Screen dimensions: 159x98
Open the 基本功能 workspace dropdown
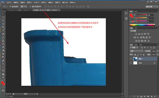point(152,7)
